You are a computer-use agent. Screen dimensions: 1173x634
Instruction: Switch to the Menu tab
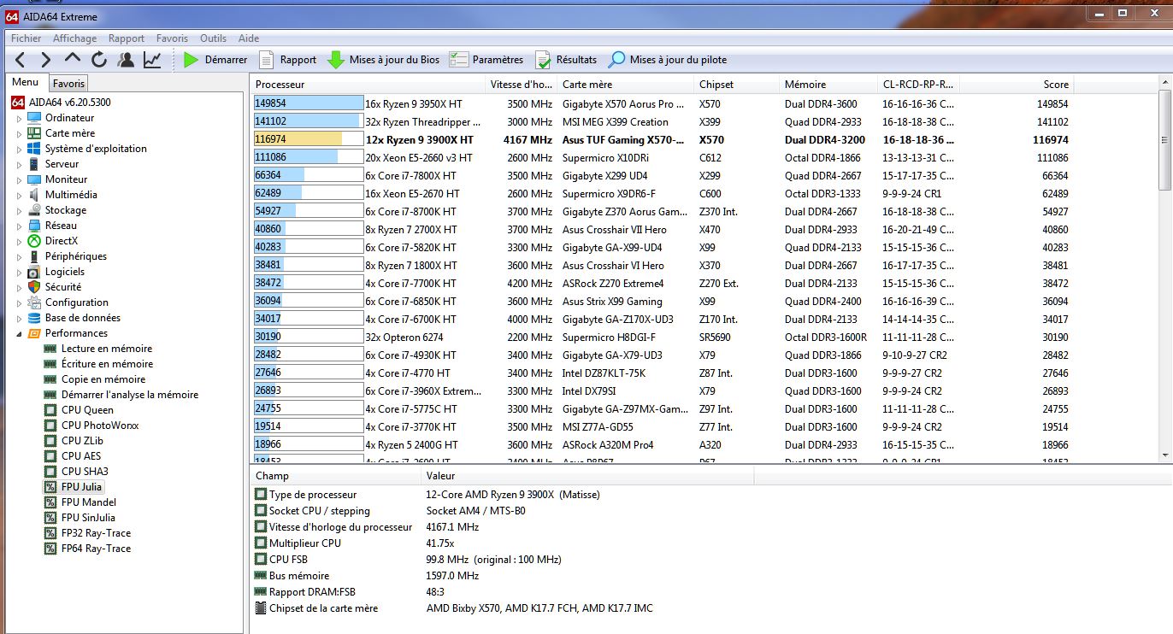pos(25,82)
